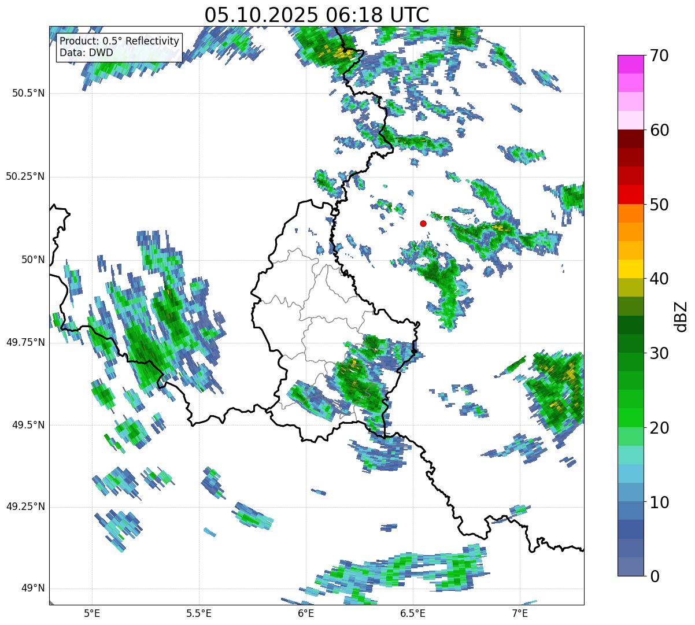Click the bright red colorbar segment above 50
Screen dimensions: 695x625
pyautogui.click(x=630, y=194)
